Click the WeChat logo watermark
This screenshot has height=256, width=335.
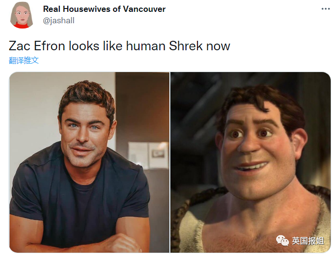coord(282,240)
